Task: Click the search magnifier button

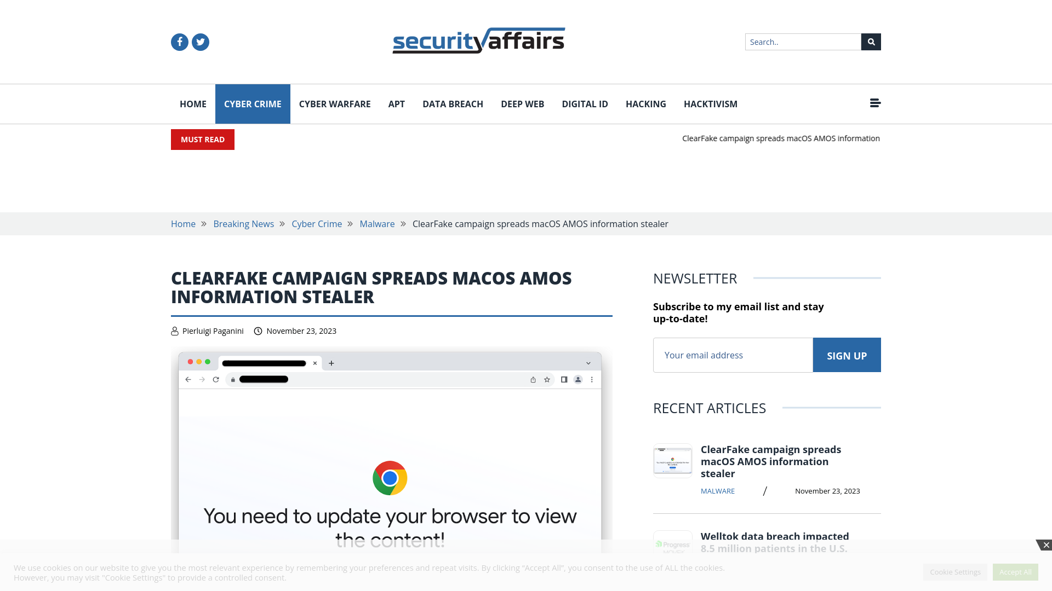Action: click(871, 42)
